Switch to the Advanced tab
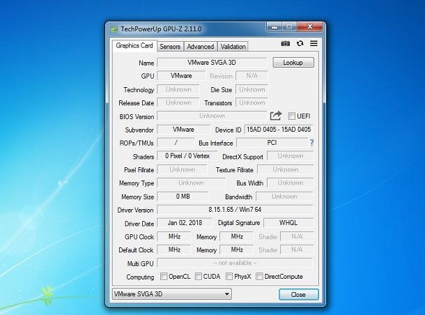 click(x=200, y=47)
